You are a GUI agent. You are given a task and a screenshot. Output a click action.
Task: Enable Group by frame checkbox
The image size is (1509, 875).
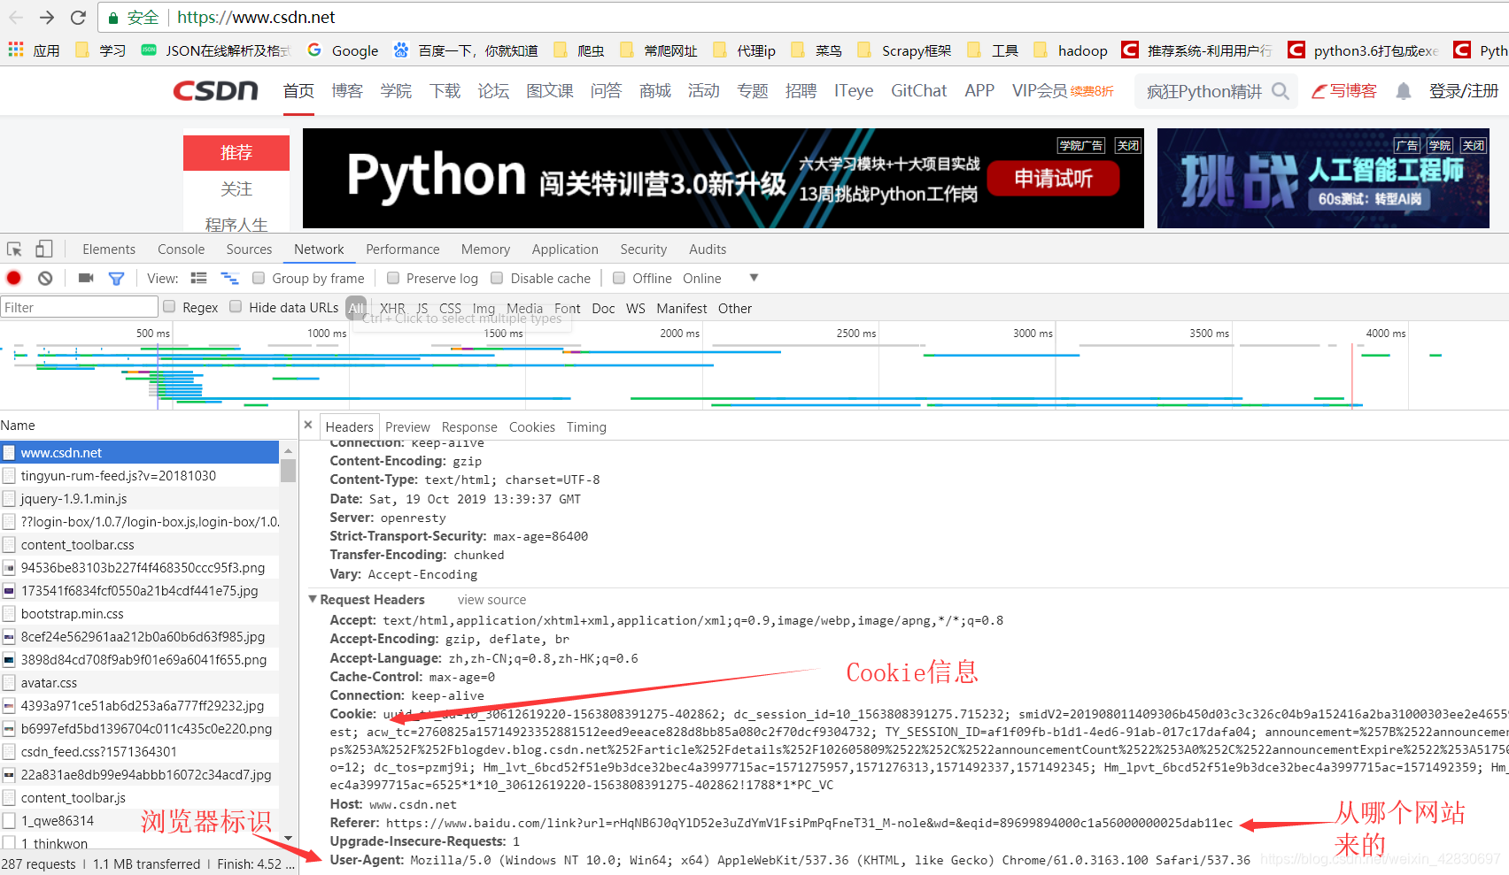[259, 278]
